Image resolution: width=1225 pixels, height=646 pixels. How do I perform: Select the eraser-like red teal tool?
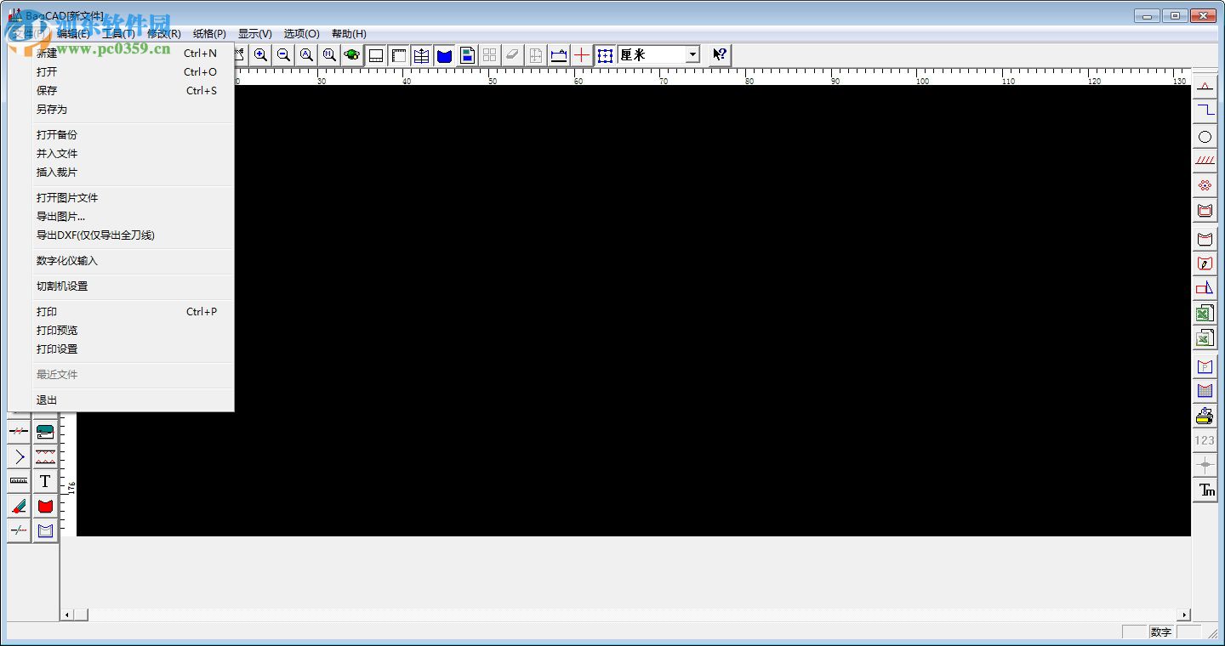[19, 506]
